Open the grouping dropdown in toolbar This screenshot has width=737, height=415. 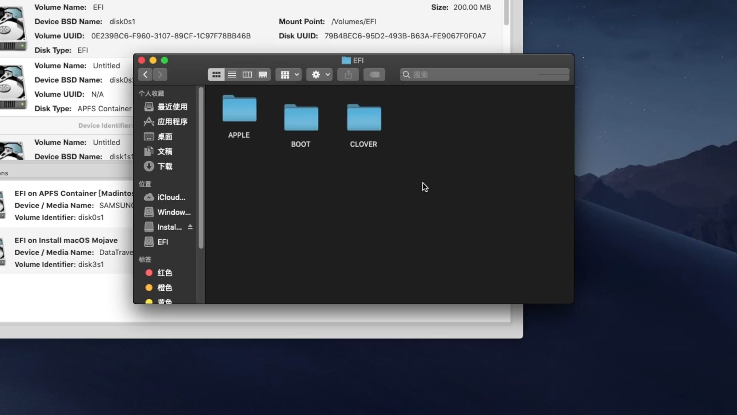[x=288, y=74]
